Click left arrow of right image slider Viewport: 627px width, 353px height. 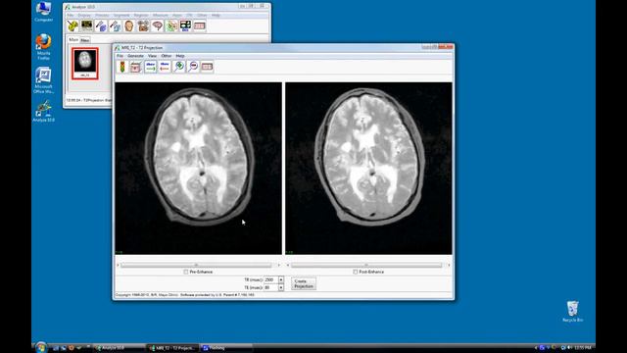tap(288, 265)
